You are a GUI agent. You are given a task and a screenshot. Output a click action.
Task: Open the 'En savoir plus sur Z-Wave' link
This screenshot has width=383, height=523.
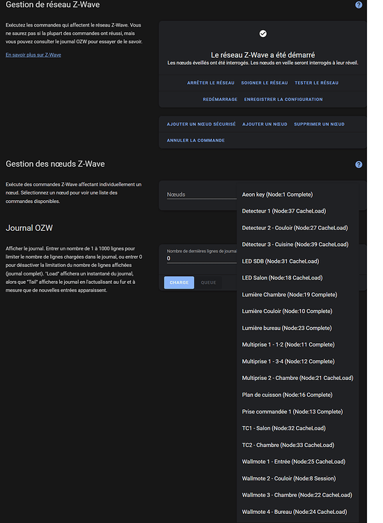coord(33,54)
